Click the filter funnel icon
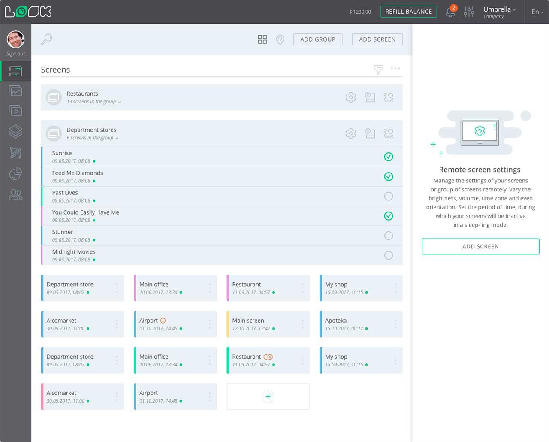The width and height of the screenshot is (549, 442). (x=378, y=70)
